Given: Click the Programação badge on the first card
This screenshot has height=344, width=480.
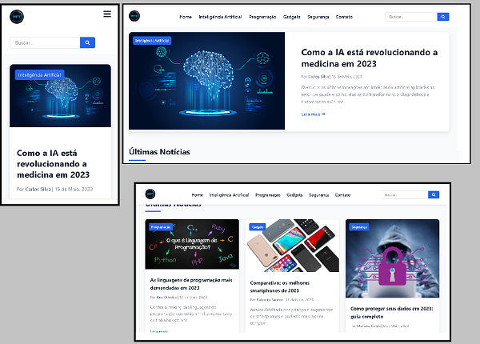Looking at the screenshot, I should point(161,227).
